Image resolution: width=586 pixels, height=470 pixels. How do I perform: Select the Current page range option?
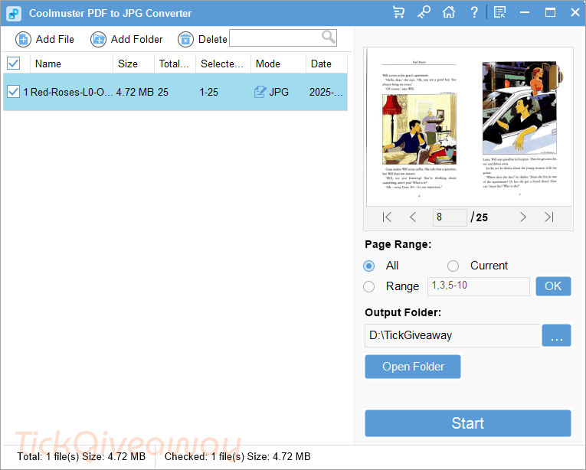click(453, 266)
